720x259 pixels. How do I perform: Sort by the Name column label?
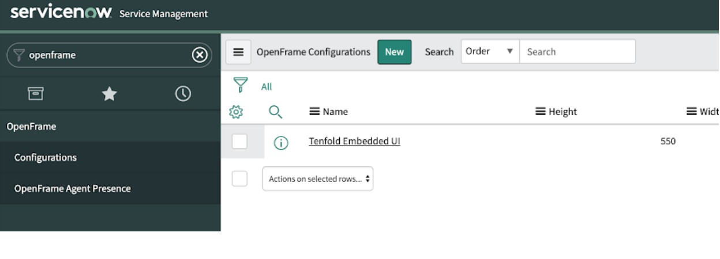[x=335, y=112]
